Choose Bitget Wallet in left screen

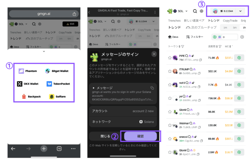tap(57, 71)
